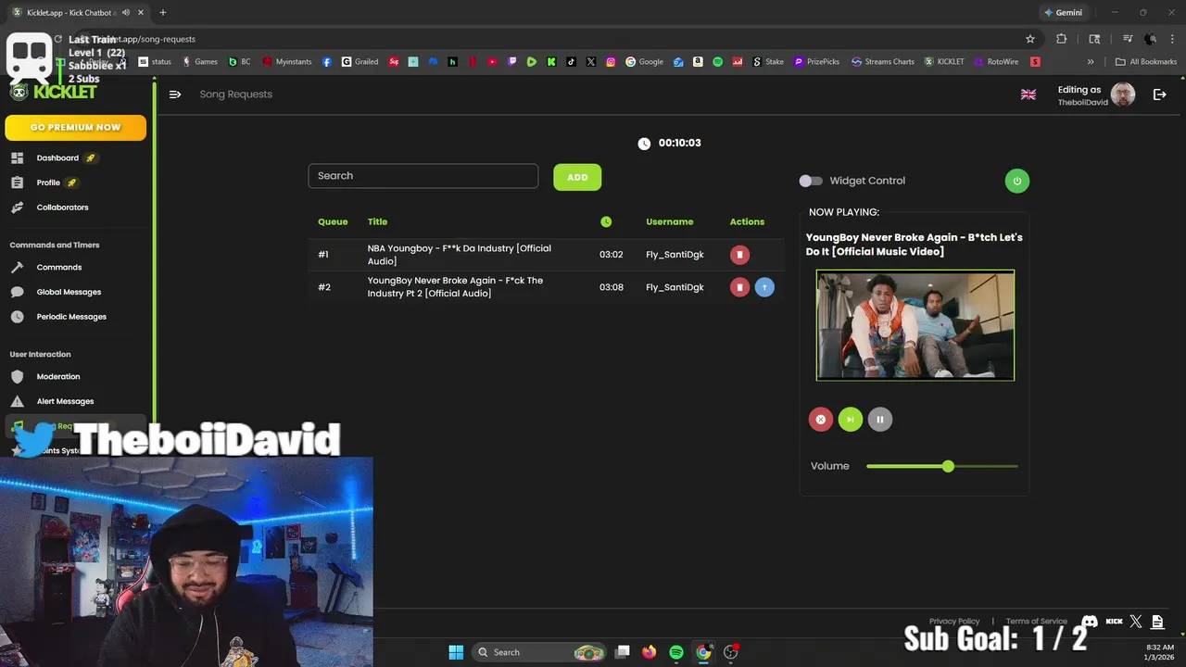Skip to the next song
The height and width of the screenshot is (667, 1186).
coord(850,420)
